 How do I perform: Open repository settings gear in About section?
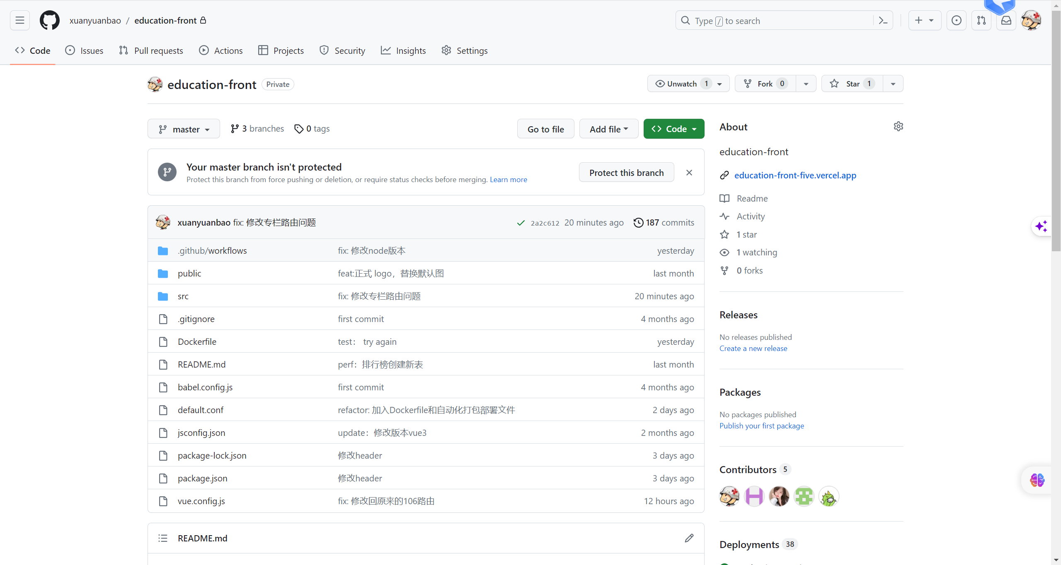click(898, 126)
